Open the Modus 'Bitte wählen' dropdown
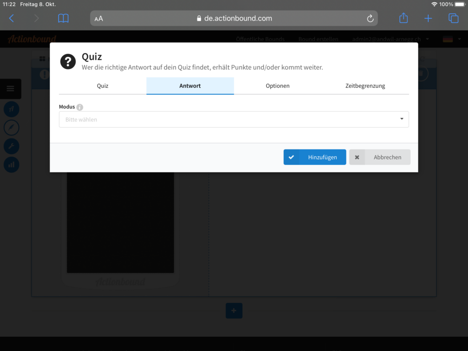This screenshot has height=351, width=468. (234, 119)
